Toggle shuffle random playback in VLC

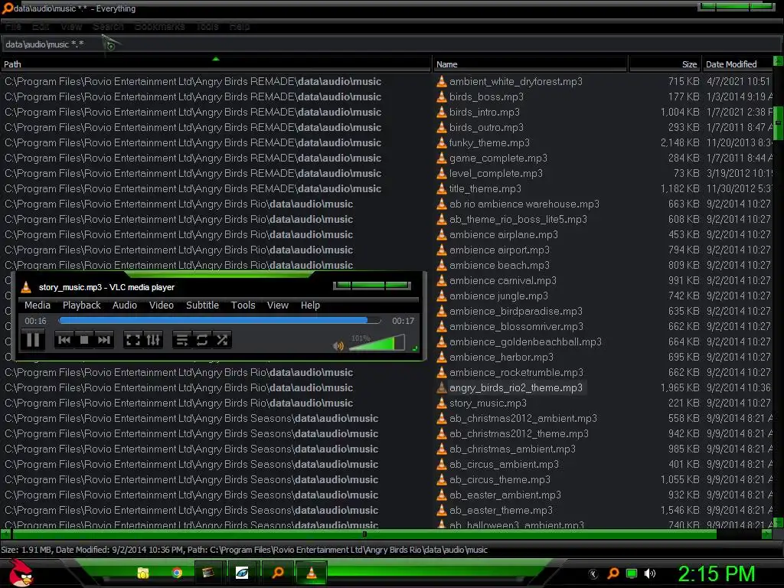pyautogui.click(x=222, y=340)
